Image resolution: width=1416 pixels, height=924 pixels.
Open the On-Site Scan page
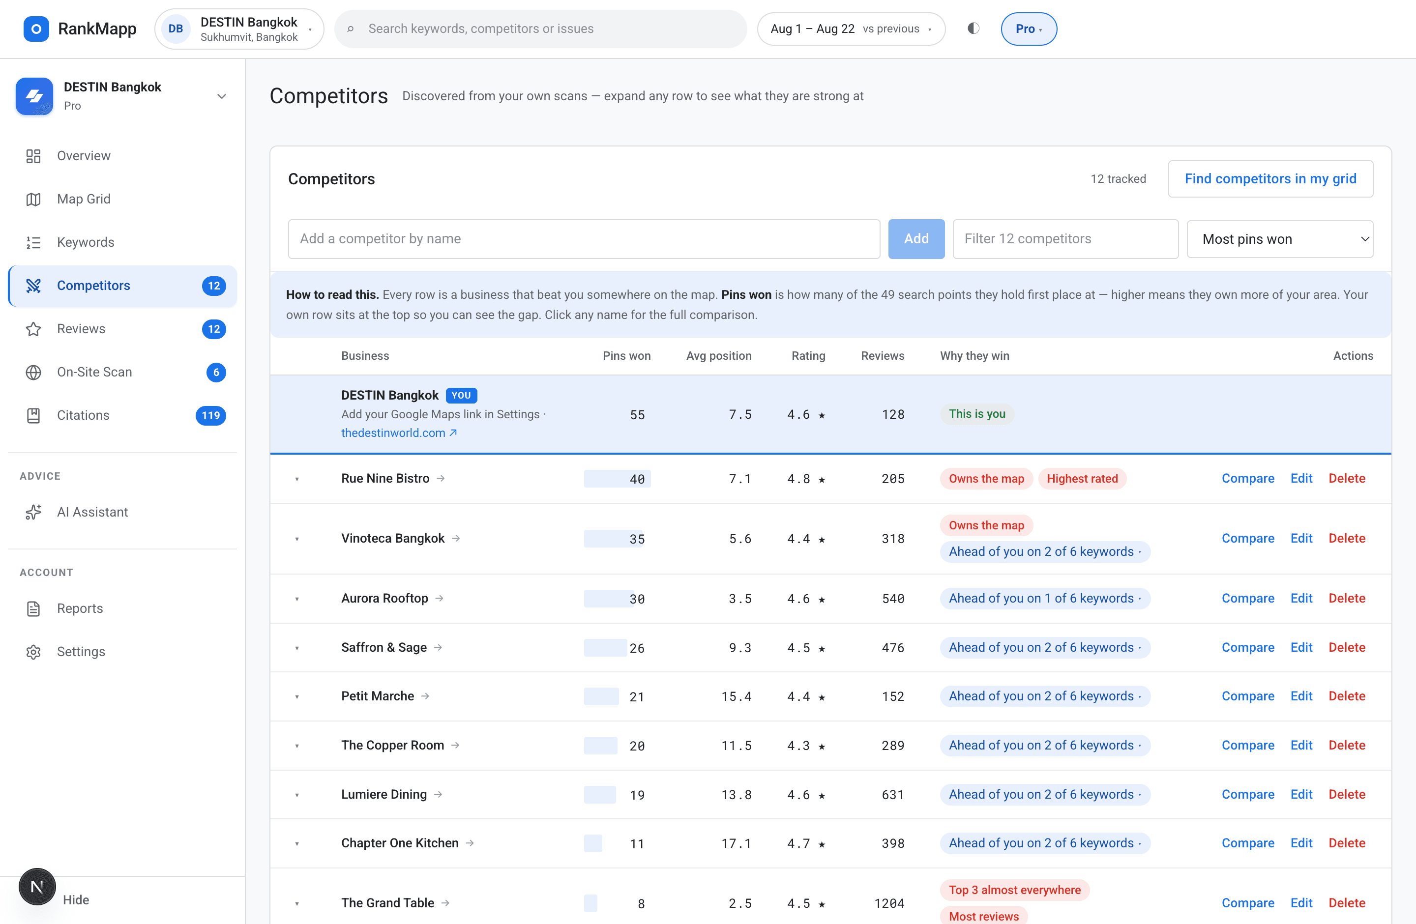(x=122, y=372)
